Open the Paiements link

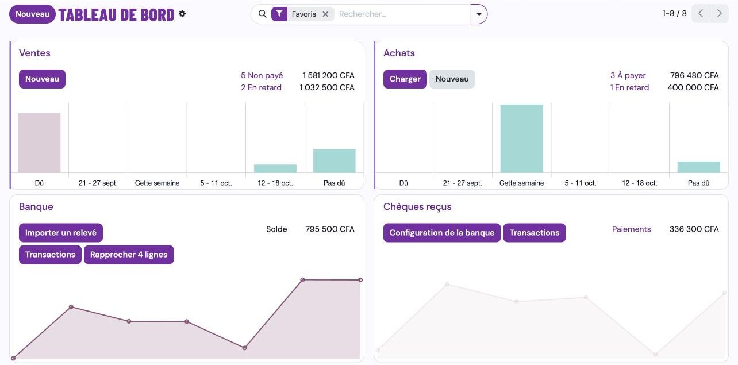click(632, 229)
